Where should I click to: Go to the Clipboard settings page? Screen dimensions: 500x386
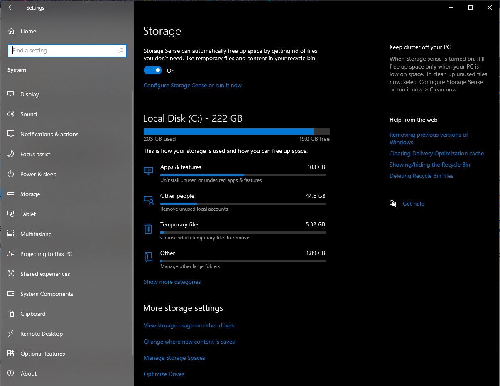click(33, 314)
